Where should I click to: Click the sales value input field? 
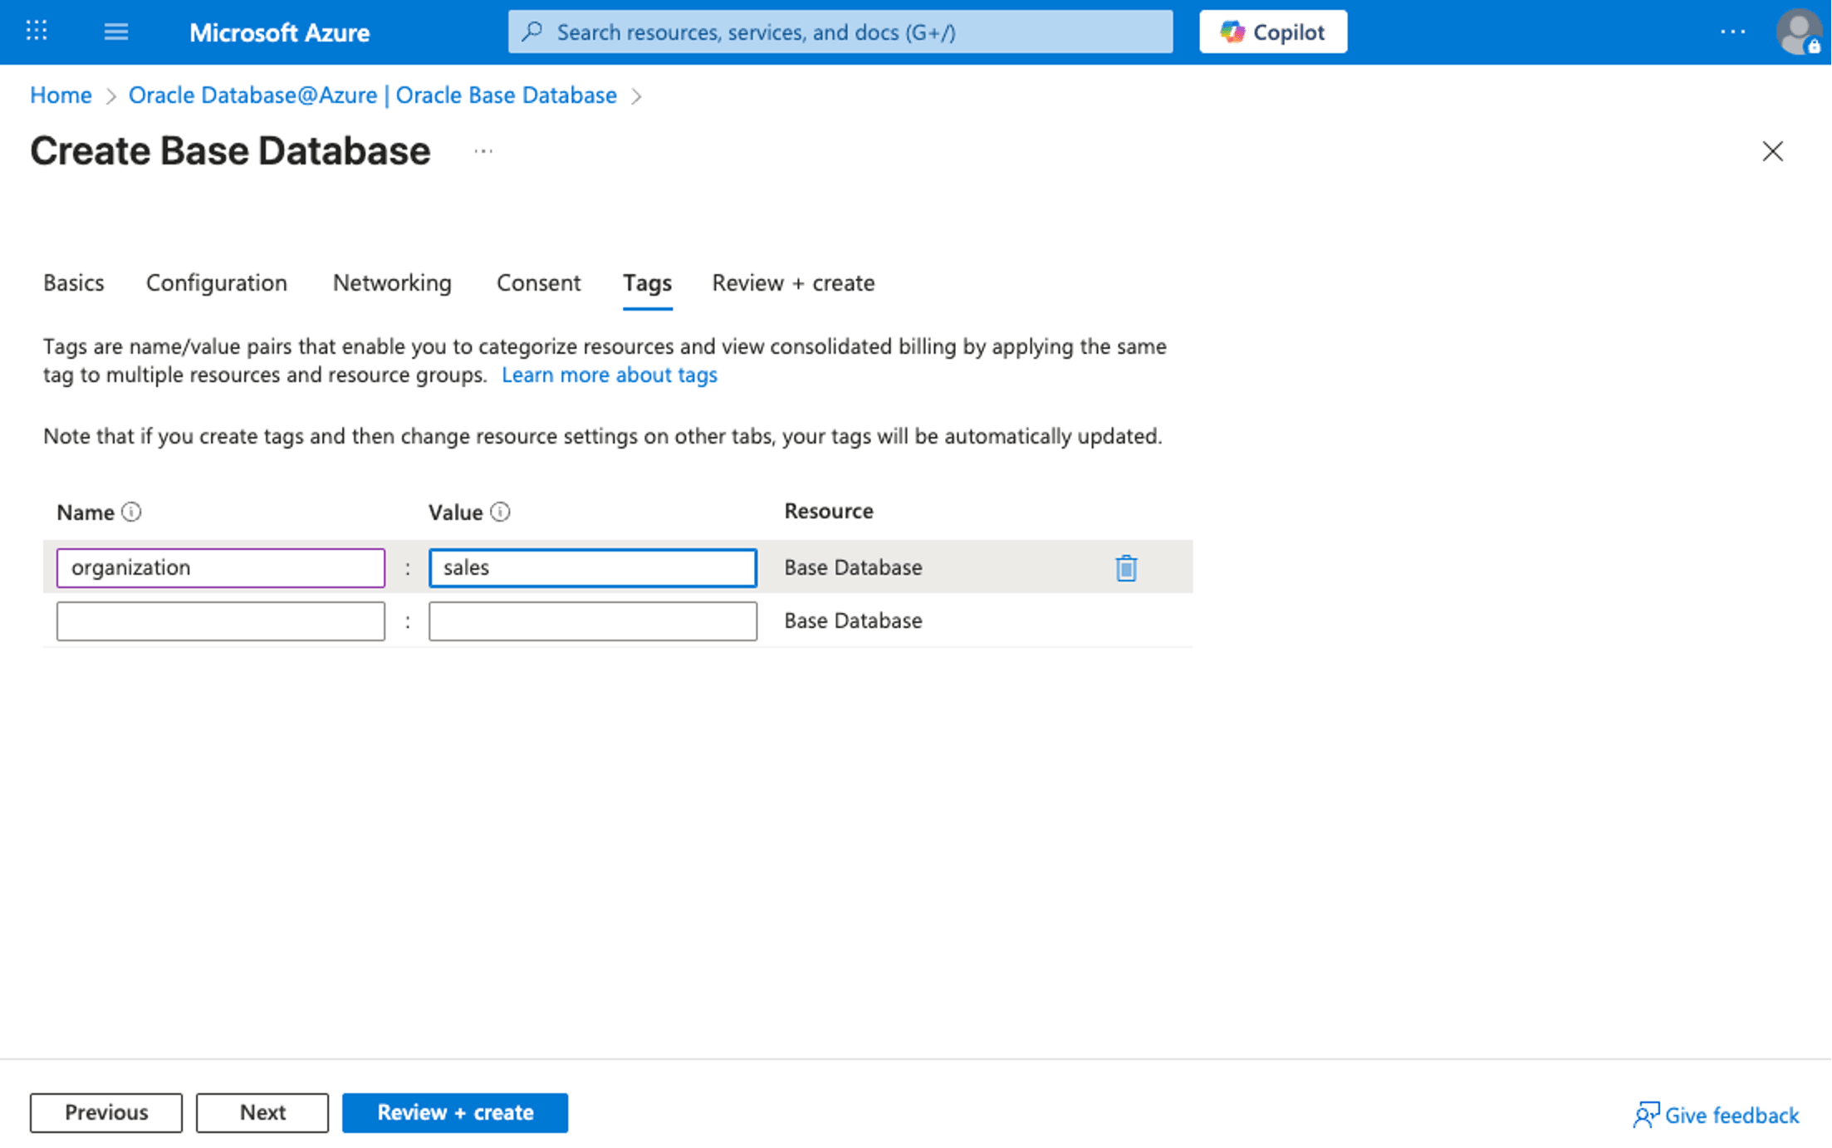(592, 567)
